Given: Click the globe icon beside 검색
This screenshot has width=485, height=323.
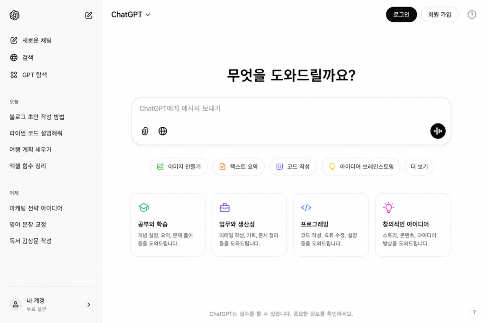Looking at the screenshot, I should point(14,57).
